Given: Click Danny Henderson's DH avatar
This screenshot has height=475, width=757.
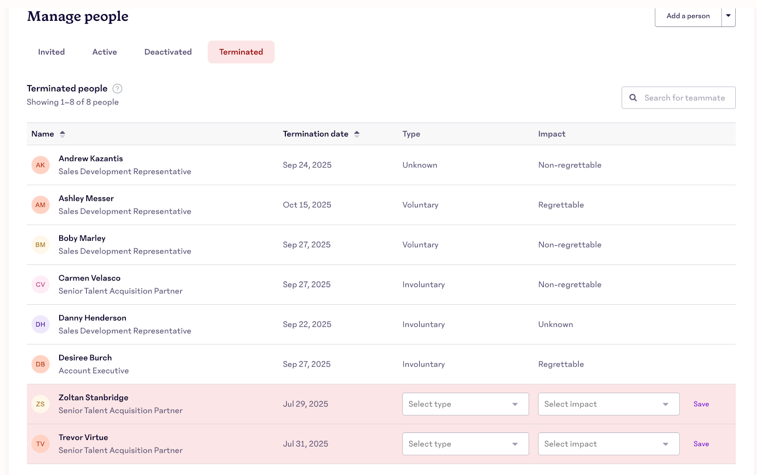Looking at the screenshot, I should [x=40, y=325].
